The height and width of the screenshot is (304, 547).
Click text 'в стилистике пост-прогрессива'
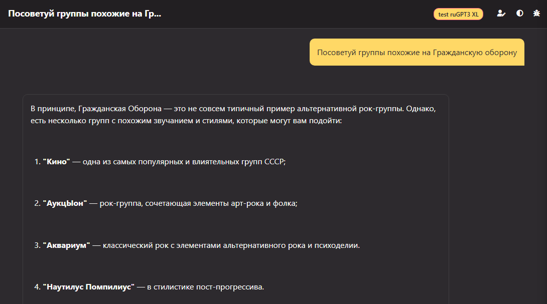click(205, 287)
